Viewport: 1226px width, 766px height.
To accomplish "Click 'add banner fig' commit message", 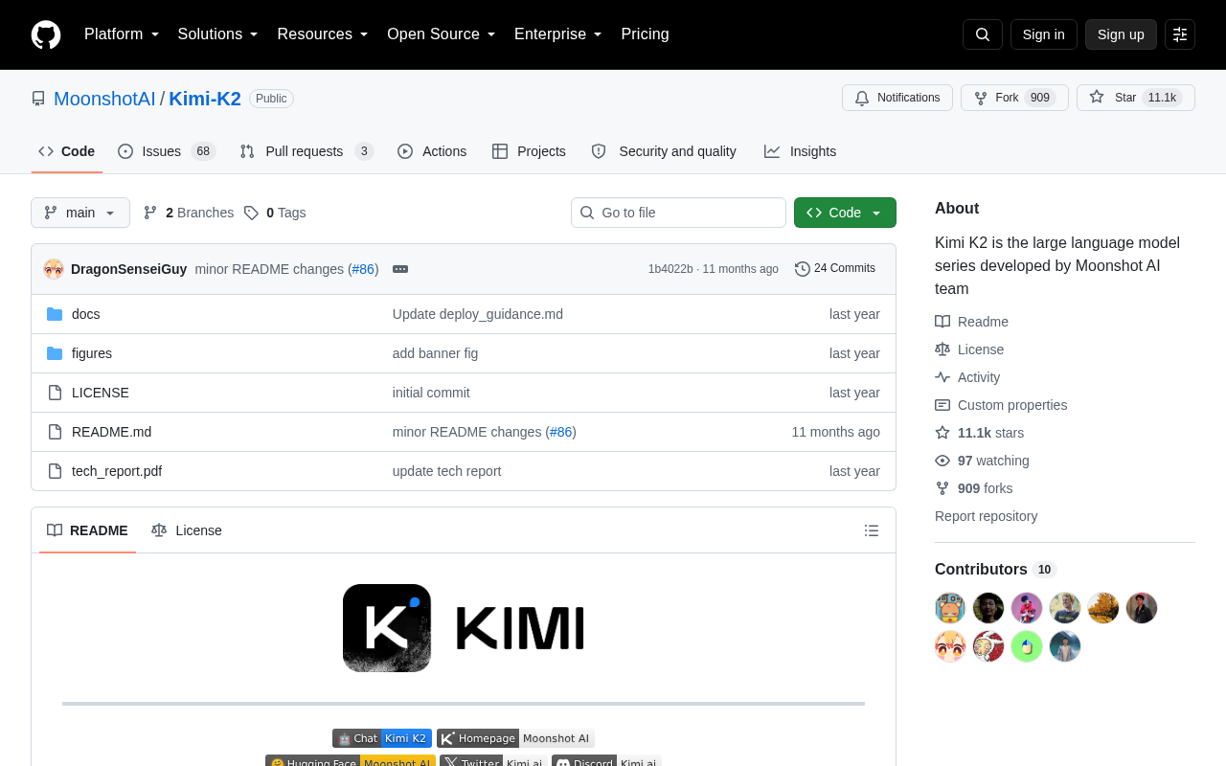I will pos(436,353).
